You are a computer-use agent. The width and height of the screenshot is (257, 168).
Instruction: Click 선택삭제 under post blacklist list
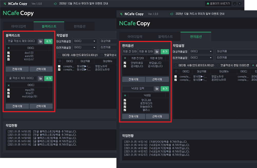(x=41, y=106)
